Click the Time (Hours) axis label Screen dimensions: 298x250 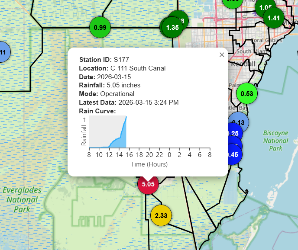[x=149, y=164]
